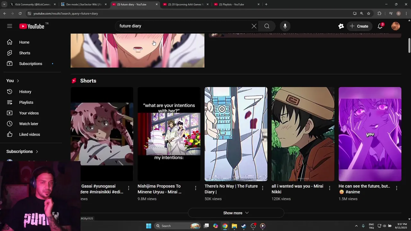The width and height of the screenshot is (411, 231).
Task: Expand the Subscriptions section heading
Action: tap(22, 151)
